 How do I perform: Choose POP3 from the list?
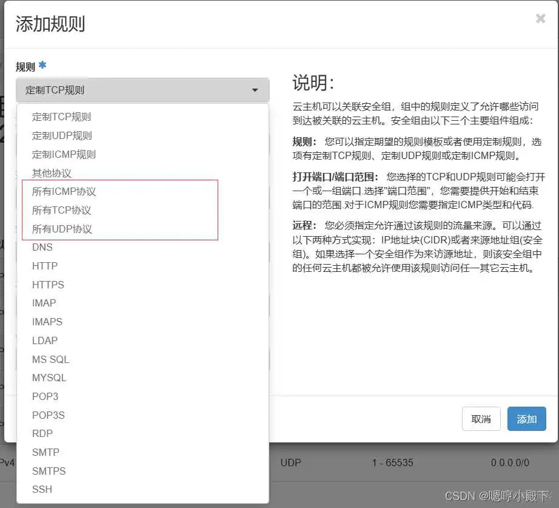(x=45, y=396)
